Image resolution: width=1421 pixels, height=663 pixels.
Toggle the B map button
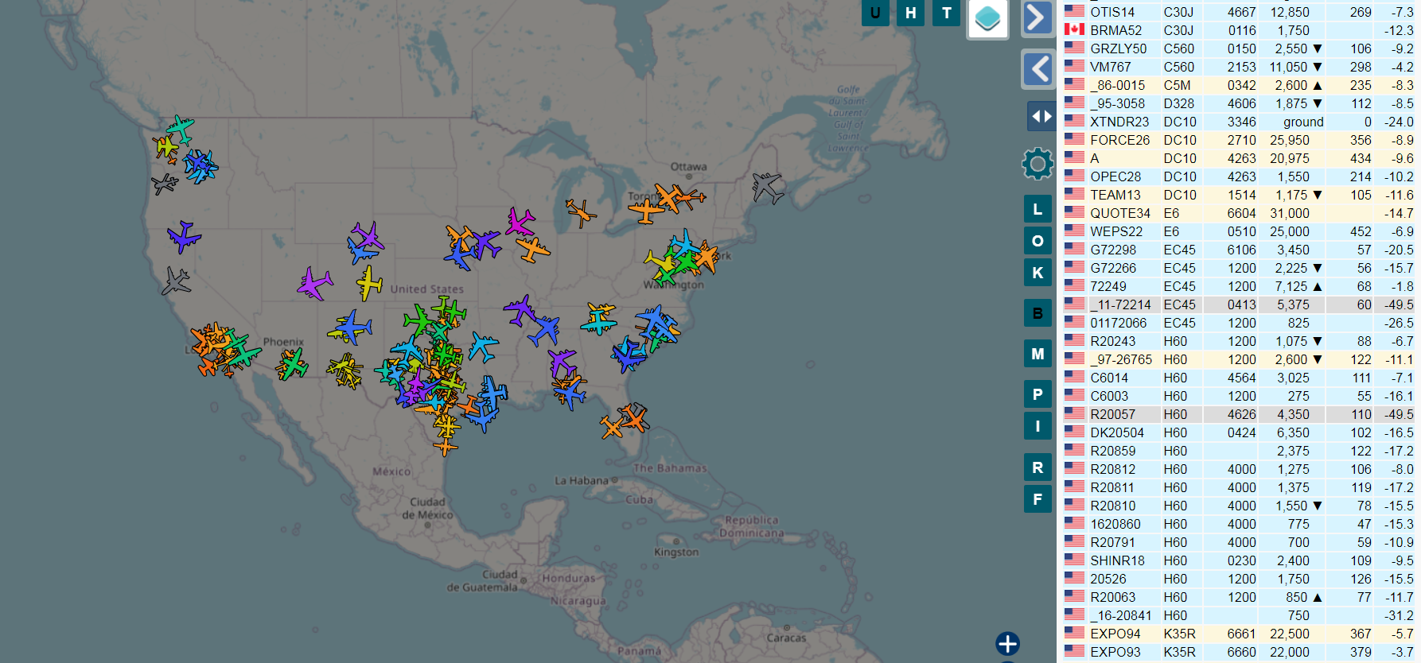point(1038,313)
